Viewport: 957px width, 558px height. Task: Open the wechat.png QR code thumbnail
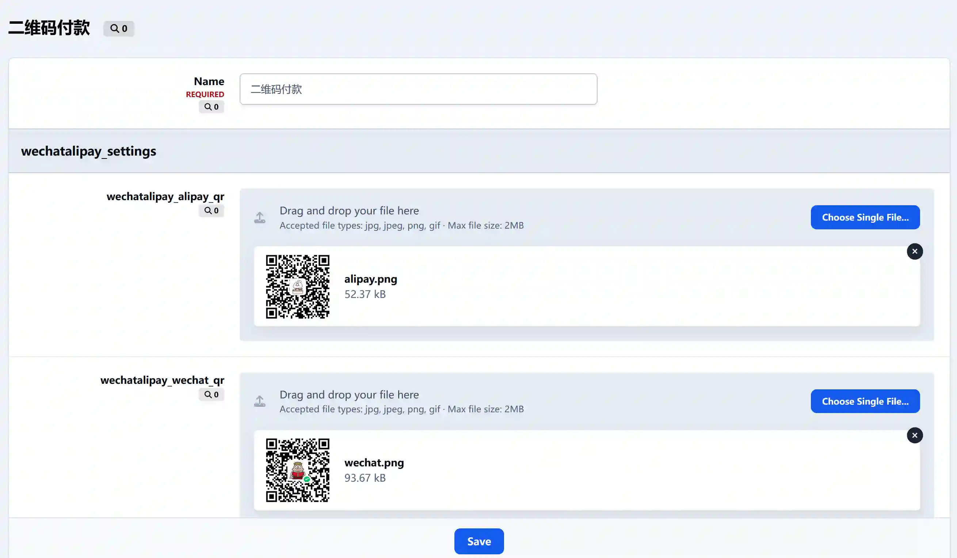pyautogui.click(x=297, y=470)
